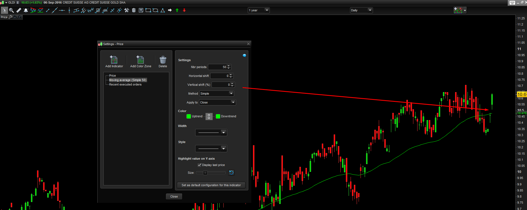
Task: Pick the Fibonacci retracement tool
Action: click(98, 10)
